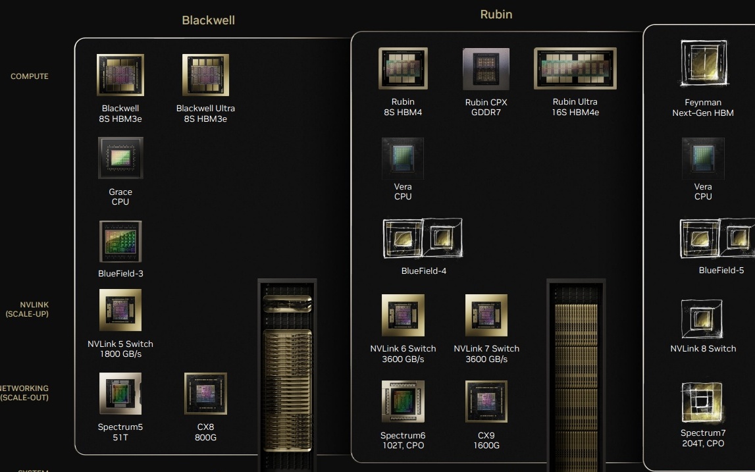
Task: Click the 'NVLink 8 Switch' caption text
Action: (703, 348)
